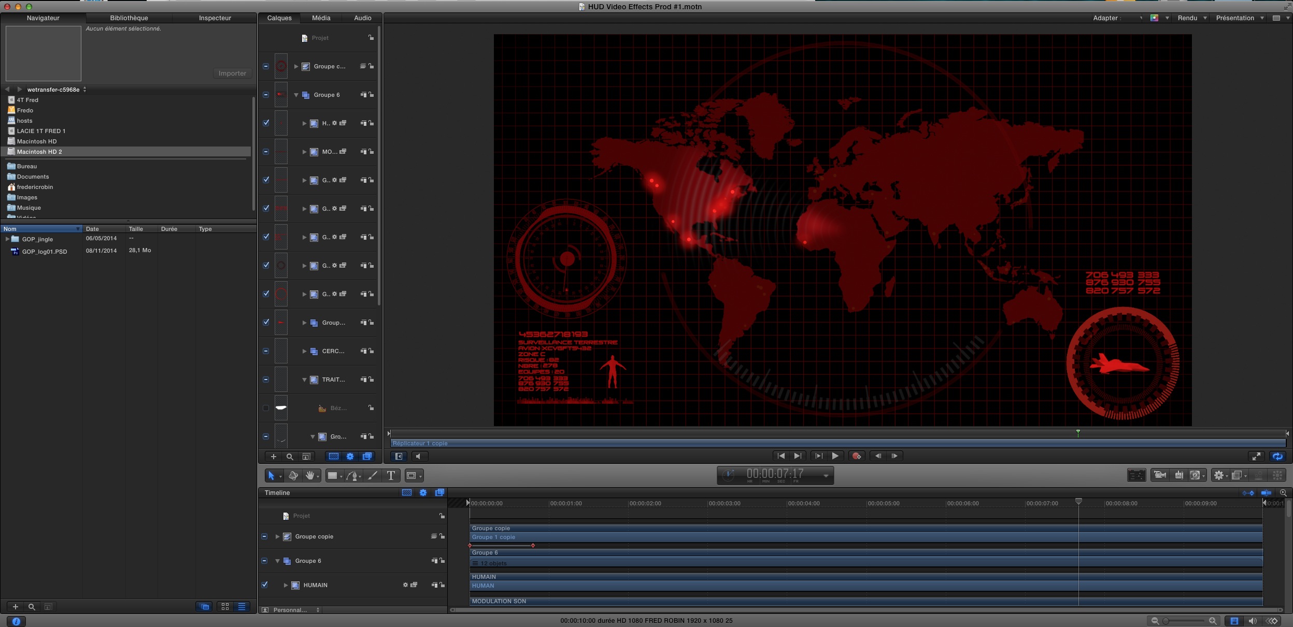1293x627 pixels.
Task: Select the Bezier pen tool
Action: (x=352, y=475)
